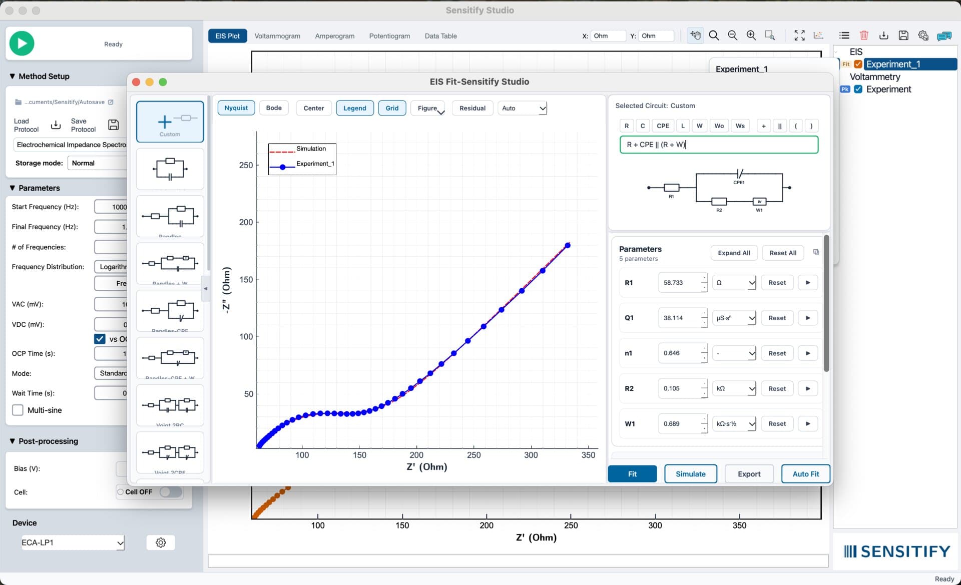Start the measurement with the green play button
This screenshot has width=961, height=585.
[22, 44]
